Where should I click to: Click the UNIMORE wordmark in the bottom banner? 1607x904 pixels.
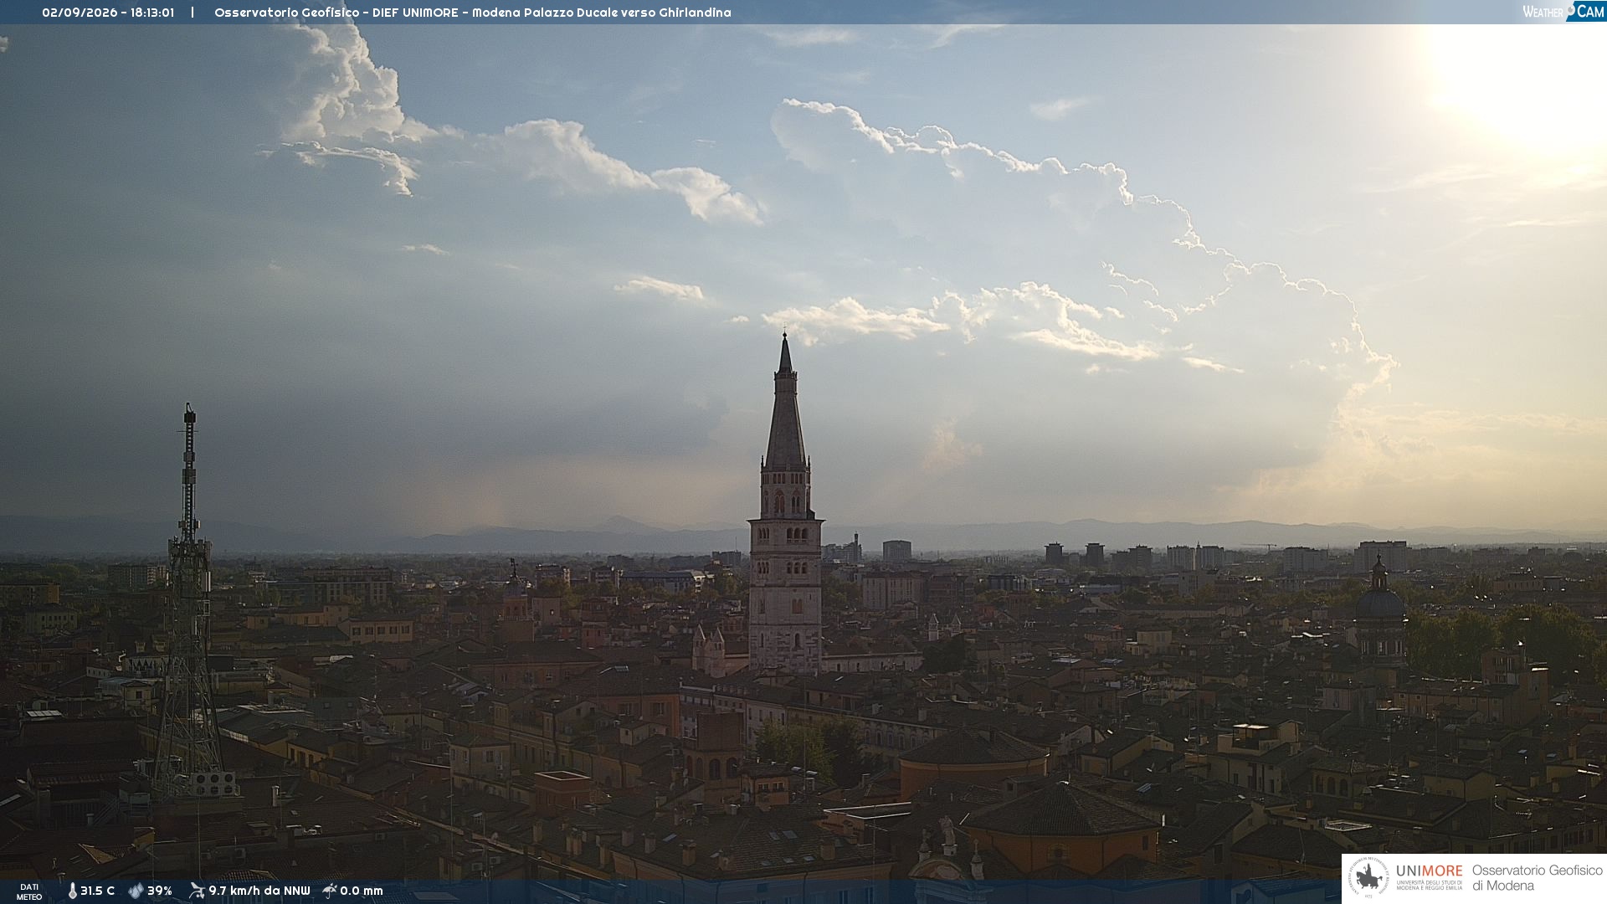tap(1429, 871)
